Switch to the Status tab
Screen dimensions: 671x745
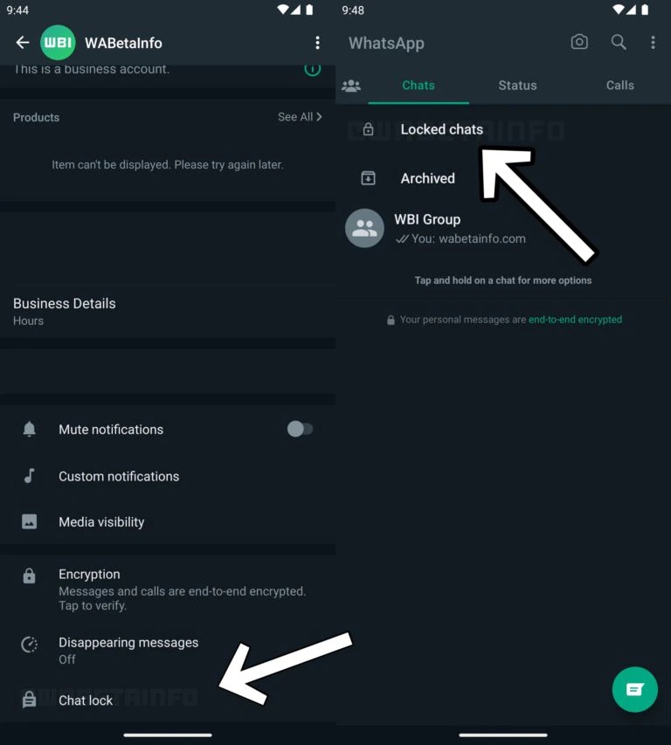click(x=517, y=86)
